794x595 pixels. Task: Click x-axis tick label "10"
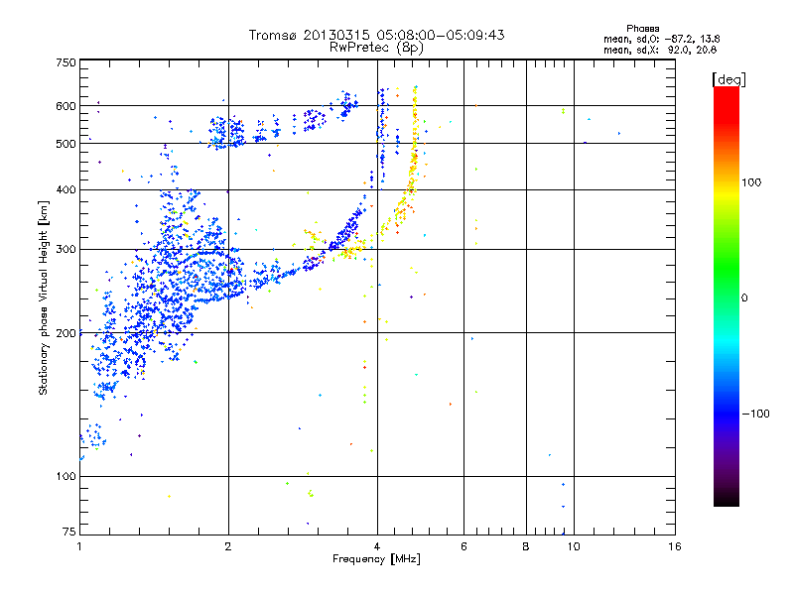click(x=574, y=546)
